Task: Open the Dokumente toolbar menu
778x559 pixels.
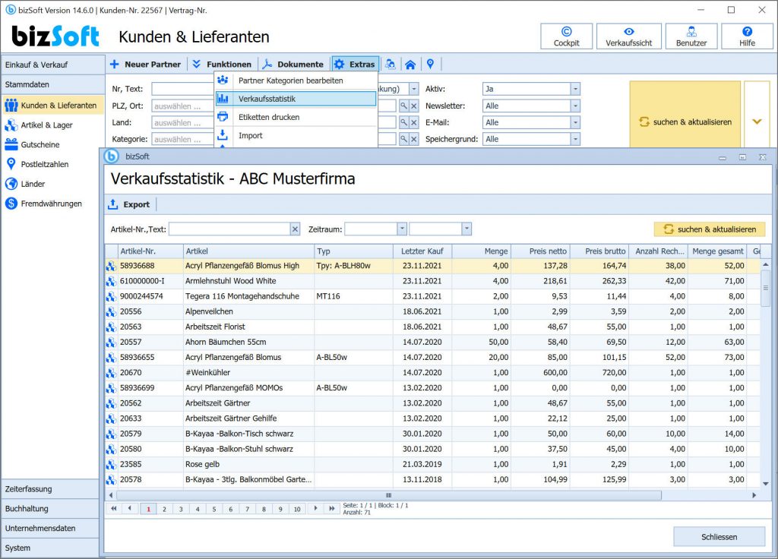Action: click(x=293, y=64)
